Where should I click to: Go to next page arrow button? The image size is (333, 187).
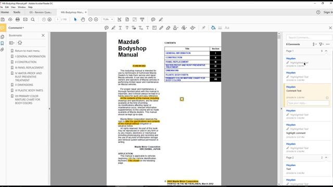tap(49, 20)
